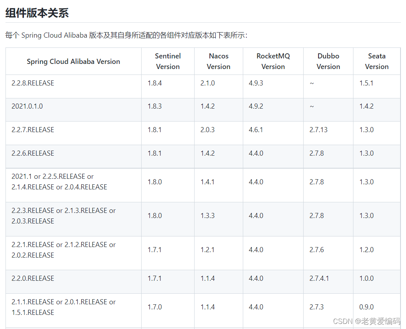Click Sentinel value 1.8.4
406x329 pixels.
point(155,83)
